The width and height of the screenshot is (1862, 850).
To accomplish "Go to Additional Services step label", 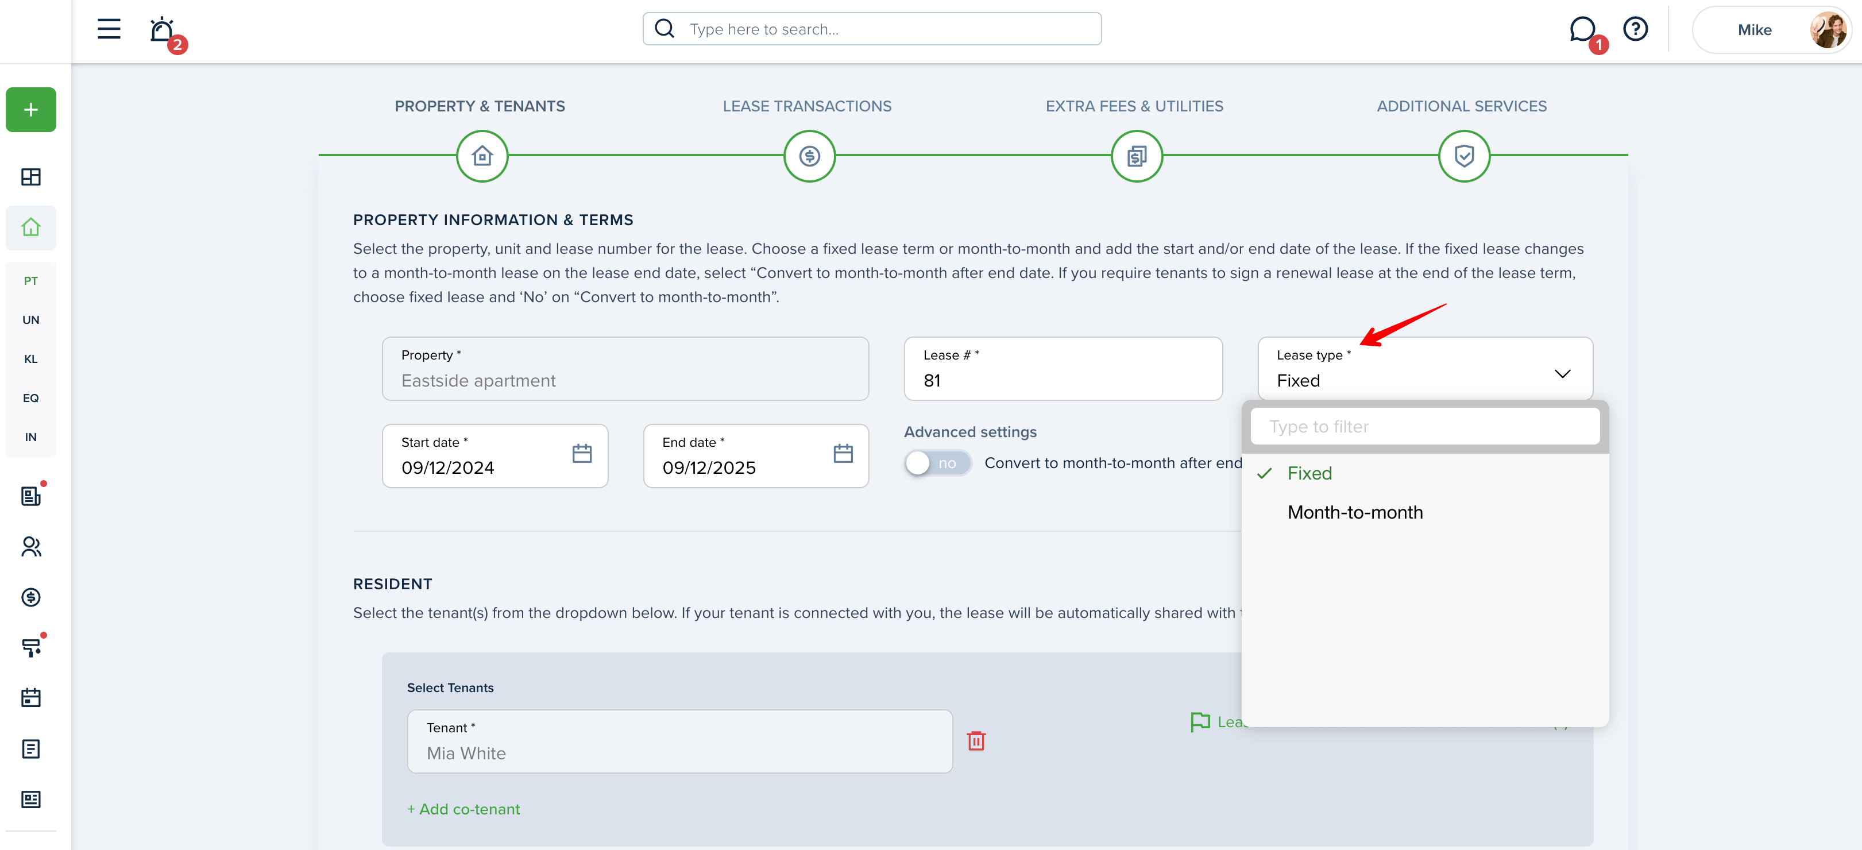I will 1462,106.
